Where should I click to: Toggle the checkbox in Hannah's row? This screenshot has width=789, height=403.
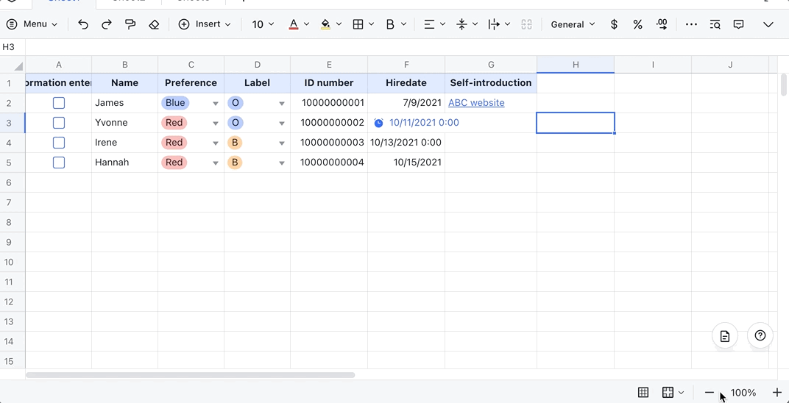click(59, 163)
